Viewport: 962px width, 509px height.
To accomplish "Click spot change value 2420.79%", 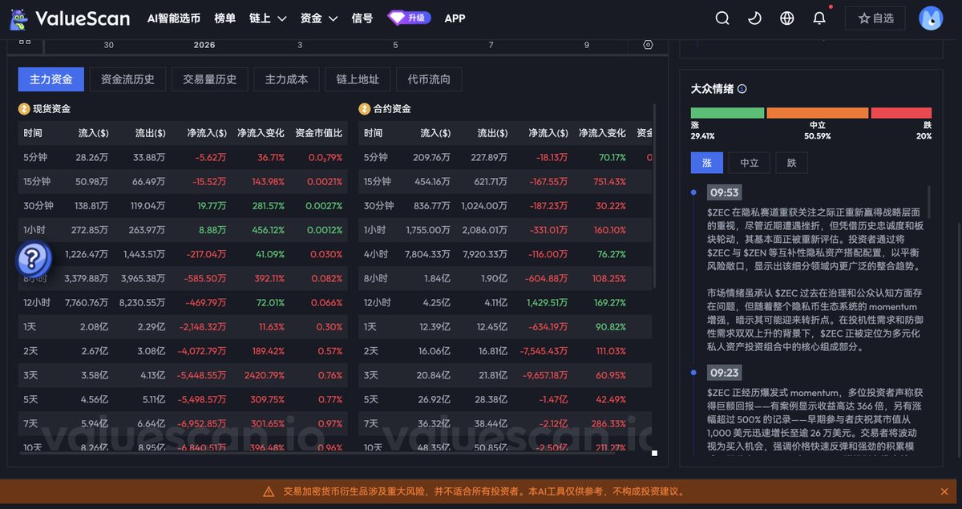I will [264, 375].
